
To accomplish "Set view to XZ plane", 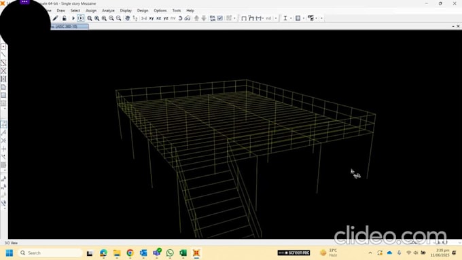I will click(x=158, y=18).
